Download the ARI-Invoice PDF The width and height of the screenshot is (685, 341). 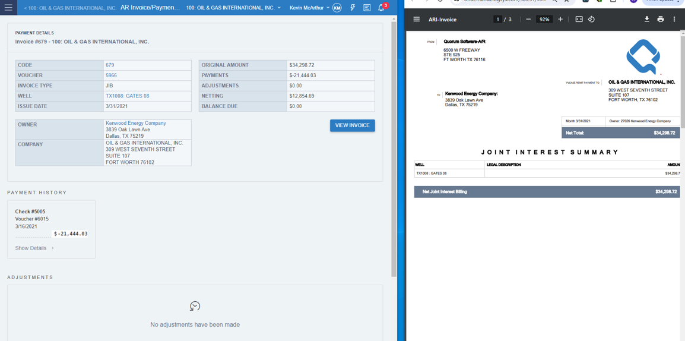click(x=648, y=19)
